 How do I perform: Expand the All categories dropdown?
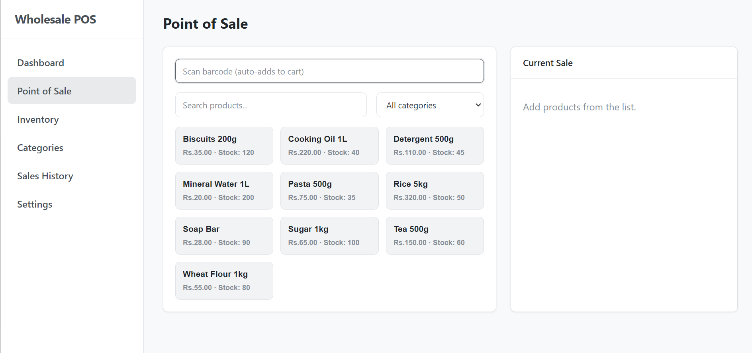[430, 105]
